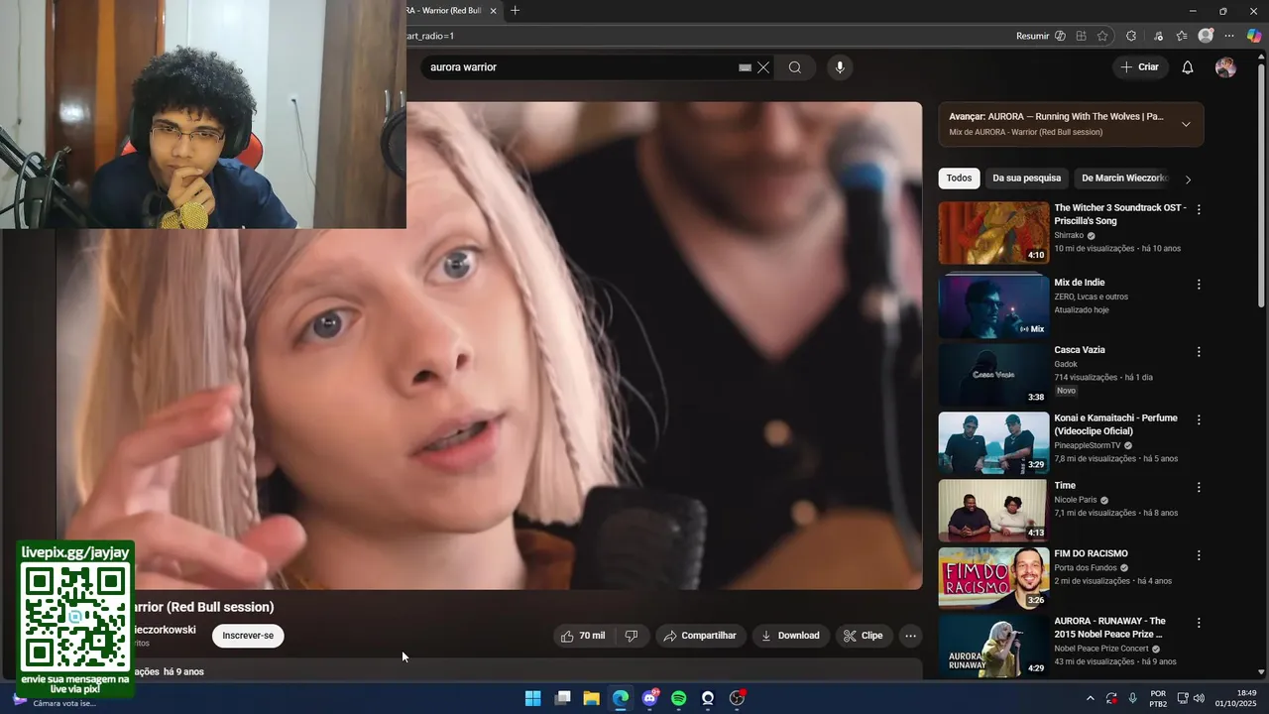Open options for AURORA - RUNAWAY video
1269x714 pixels.
click(x=1199, y=623)
